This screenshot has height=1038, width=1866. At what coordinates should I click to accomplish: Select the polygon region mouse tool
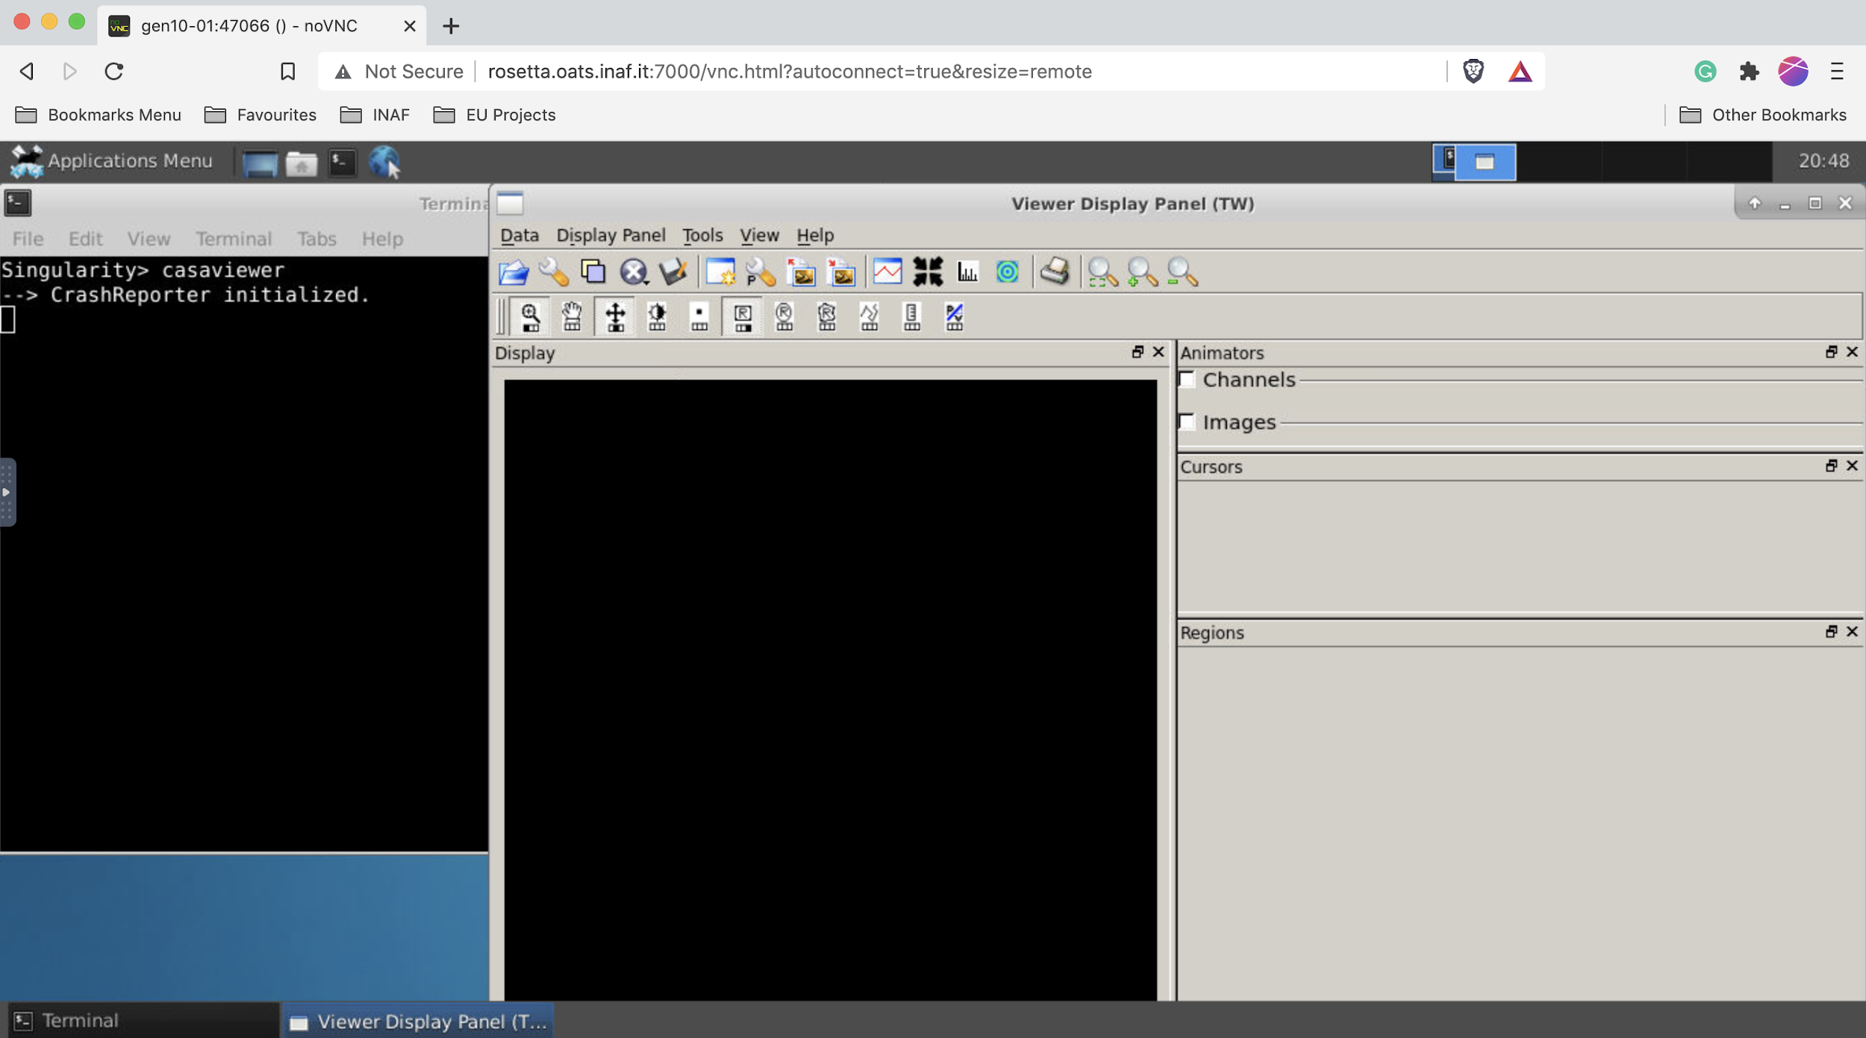pyautogui.click(x=827, y=317)
